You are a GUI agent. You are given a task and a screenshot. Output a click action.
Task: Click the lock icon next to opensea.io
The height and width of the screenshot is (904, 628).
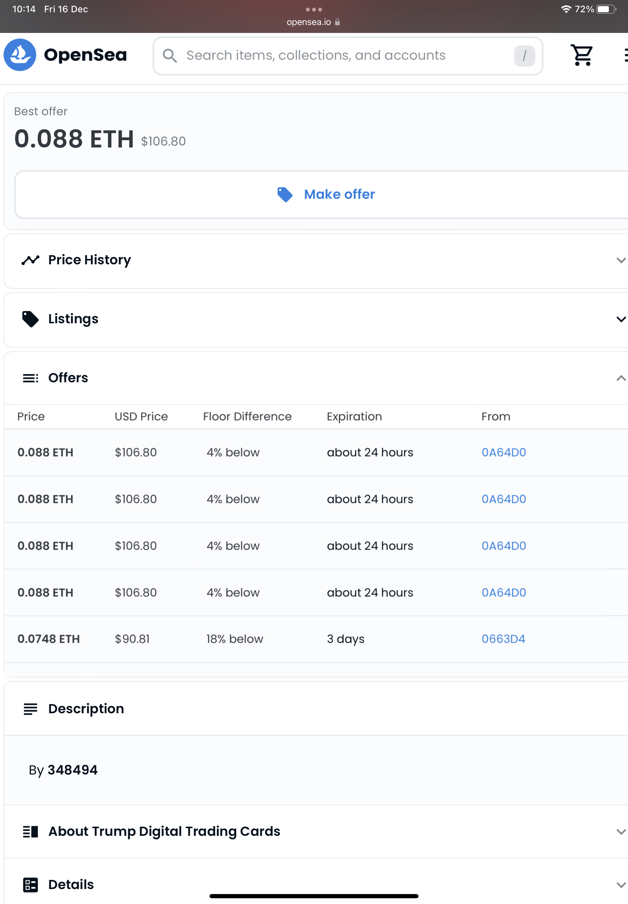tap(337, 22)
